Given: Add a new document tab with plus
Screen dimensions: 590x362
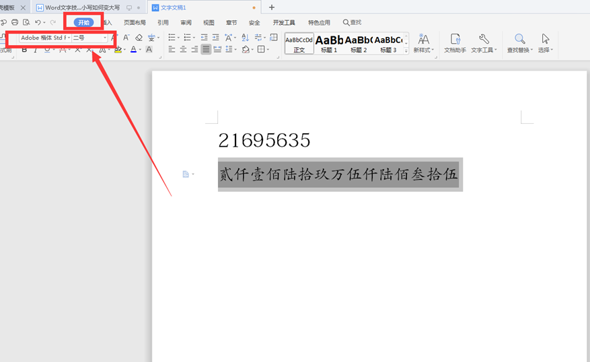Looking at the screenshot, I should click(272, 7).
